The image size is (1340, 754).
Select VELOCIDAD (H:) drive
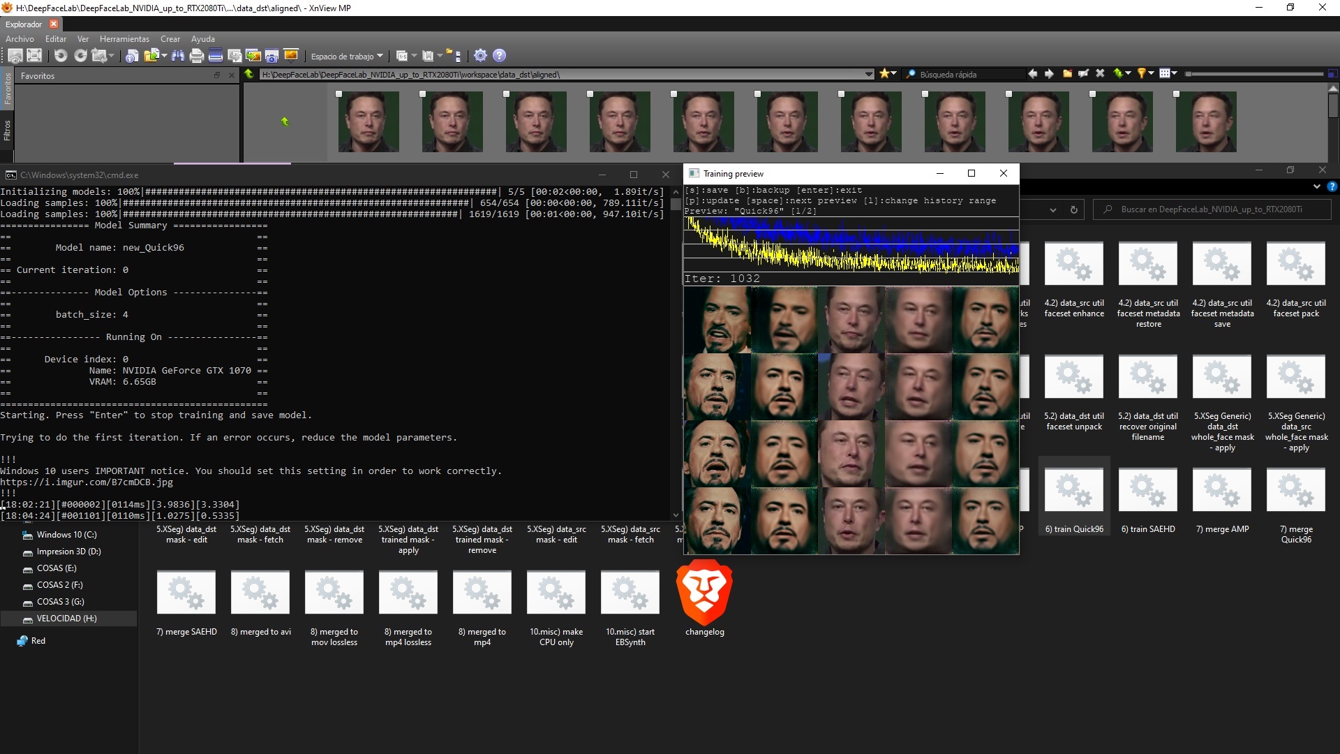coord(68,619)
